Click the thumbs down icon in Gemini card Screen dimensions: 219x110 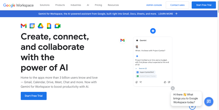[x=169, y=82]
